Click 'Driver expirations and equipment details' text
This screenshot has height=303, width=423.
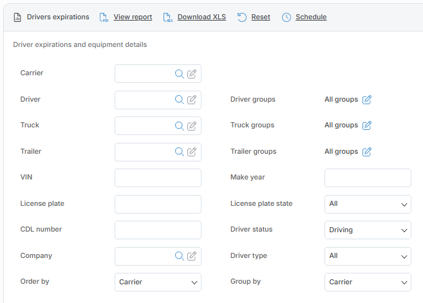pos(80,44)
